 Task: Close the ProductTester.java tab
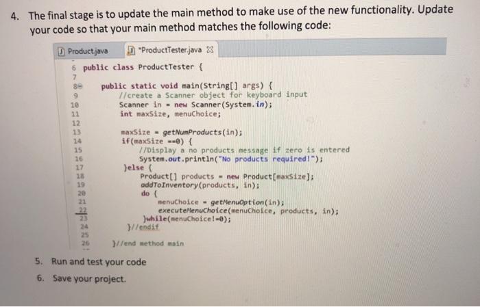(210, 50)
